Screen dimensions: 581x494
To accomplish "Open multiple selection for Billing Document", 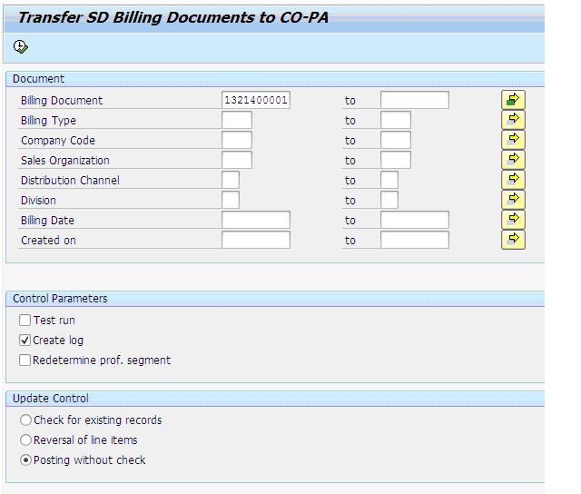I will 513,100.
